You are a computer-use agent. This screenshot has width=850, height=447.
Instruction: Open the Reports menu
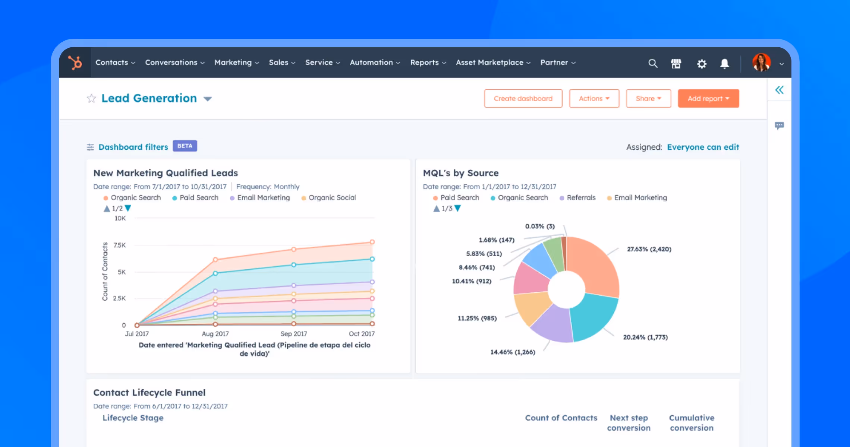pyautogui.click(x=427, y=63)
